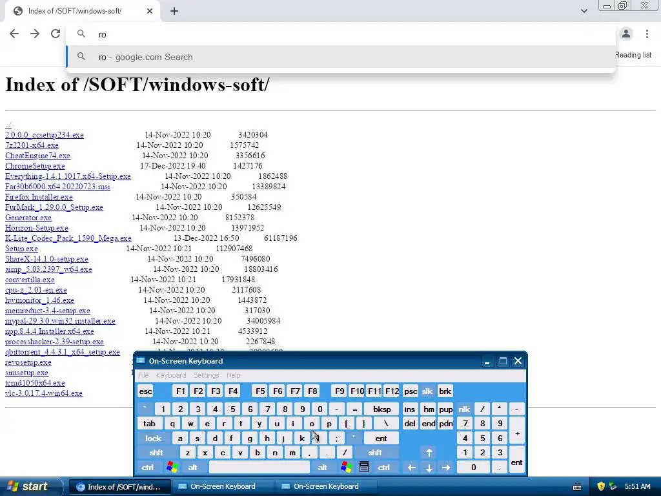661x496 pixels.
Task: Open the Chrome profile avatar icon
Action: [x=626, y=34]
